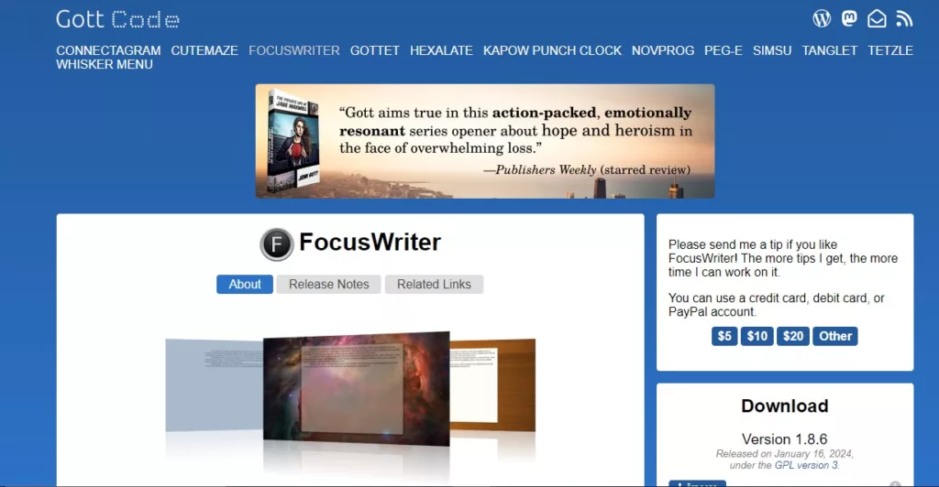Click the nebula theme screenshot
The image size is (939, 487).
(357, 388)
